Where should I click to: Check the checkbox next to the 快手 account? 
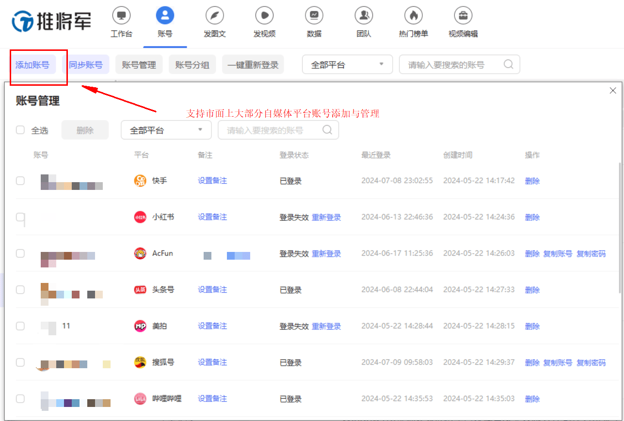(x=20, y=181)
